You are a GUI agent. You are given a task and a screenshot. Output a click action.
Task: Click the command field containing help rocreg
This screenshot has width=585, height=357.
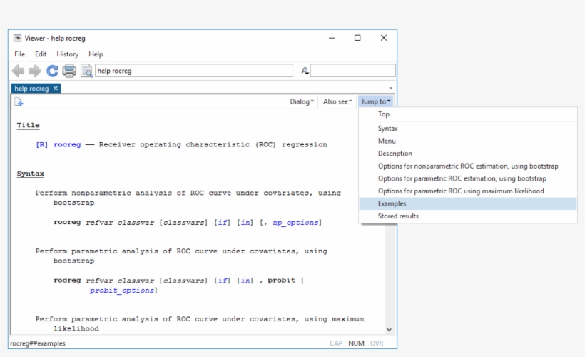pos(193,71)
